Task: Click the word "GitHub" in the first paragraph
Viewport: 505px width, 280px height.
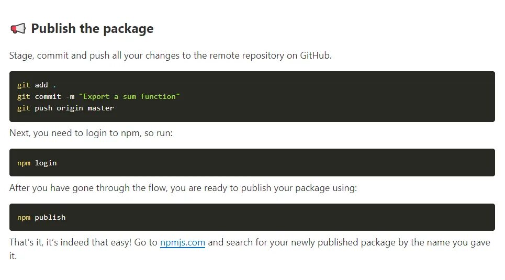Action: (x=315, y=55)
